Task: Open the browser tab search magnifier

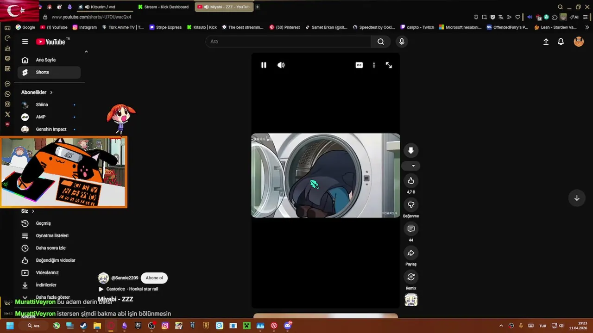Action: point(560,7)
